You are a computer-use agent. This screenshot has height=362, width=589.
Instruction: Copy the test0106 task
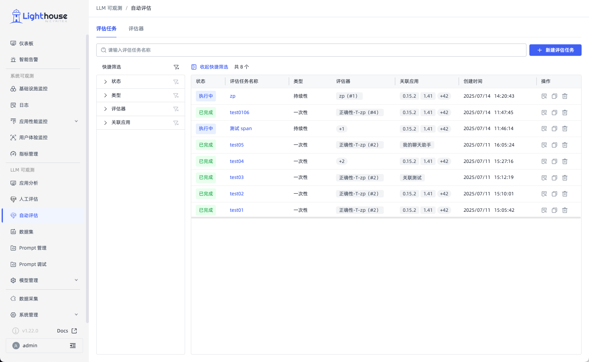pos(554,112)
